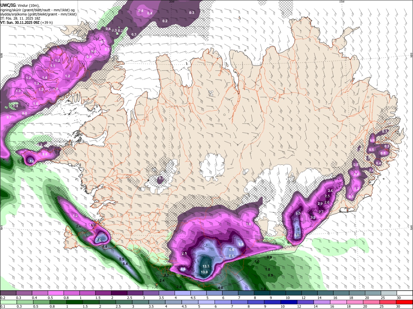Click the 20W longitude label
Viewport: 413px width, 309px height.
172,2
